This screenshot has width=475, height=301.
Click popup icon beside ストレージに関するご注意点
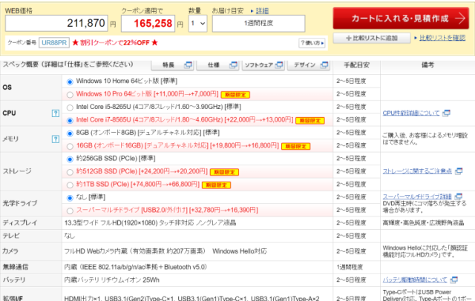[459, 171]
